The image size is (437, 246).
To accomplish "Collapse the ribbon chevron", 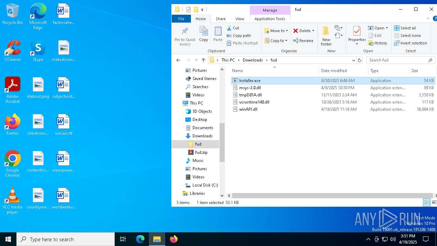I will point(428,19).
